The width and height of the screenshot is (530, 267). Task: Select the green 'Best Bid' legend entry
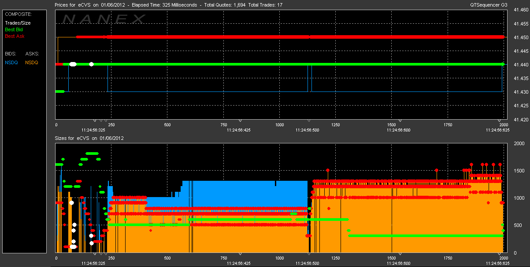14,29
